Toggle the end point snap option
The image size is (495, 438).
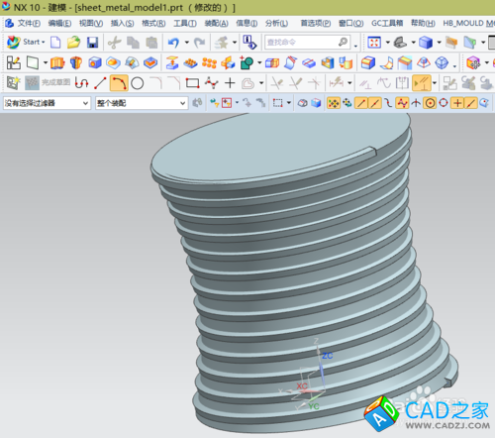click(x=360, y=103)
